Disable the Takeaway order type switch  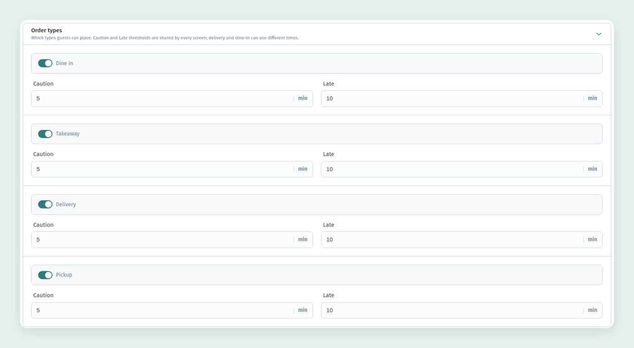click(45, 134)
